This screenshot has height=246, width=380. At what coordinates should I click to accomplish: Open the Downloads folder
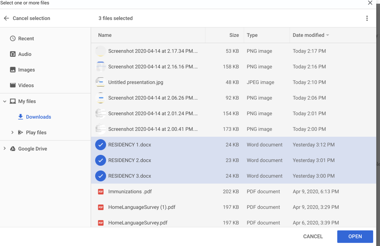click(x=38, y=117)
